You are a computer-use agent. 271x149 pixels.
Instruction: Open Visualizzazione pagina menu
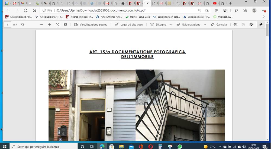pos(91,25)
